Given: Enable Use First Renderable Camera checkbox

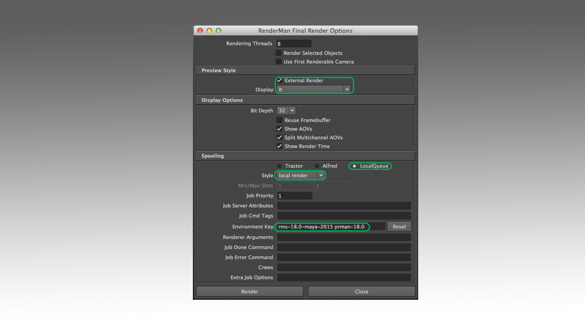Looking at the screenshot, I should (279, 62).
